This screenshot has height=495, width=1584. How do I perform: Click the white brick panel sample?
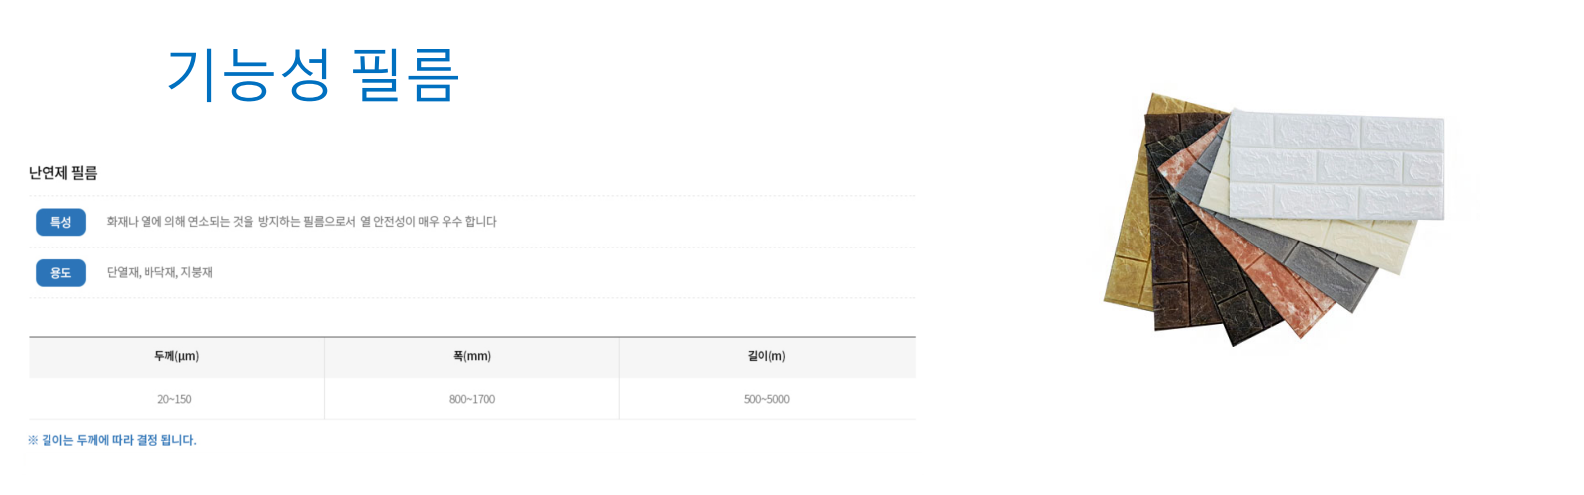(1336, 163)
